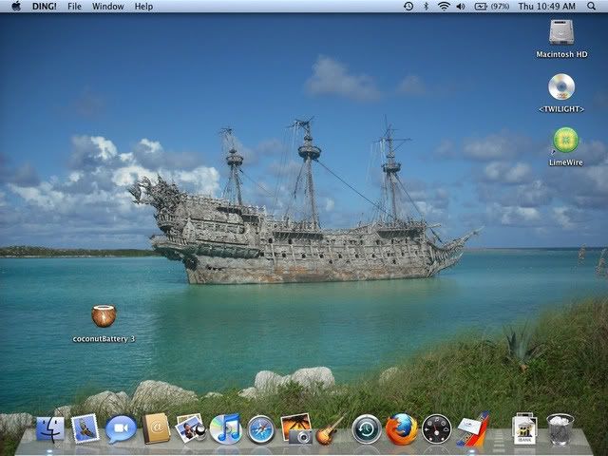The height and width of the screenshot is (456, 608).
Task: Open the Wi-Fi status menu
Action: 444,7
